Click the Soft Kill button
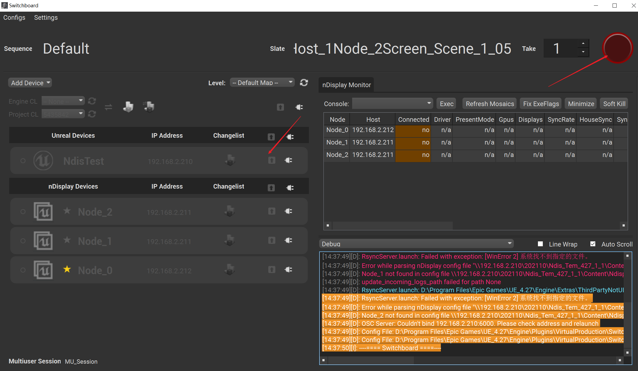Image resolution: width=638 pixels, height=371 pixels. click(x=614, y=104)
